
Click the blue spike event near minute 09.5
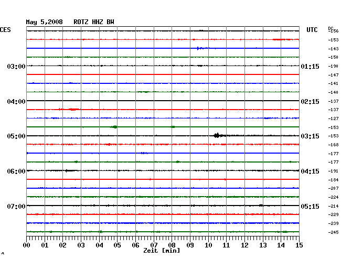click(x=201, y=48)
